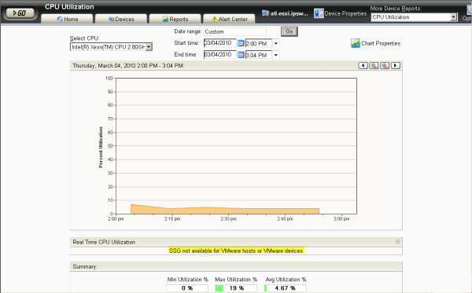
Task: Click the End time 3:04 PM field
Action: (x=259, y=55)
